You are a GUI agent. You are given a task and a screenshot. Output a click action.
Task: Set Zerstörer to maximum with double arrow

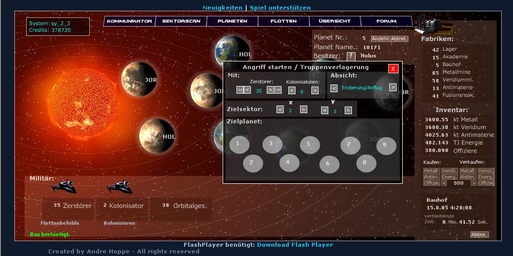(279, 91)
